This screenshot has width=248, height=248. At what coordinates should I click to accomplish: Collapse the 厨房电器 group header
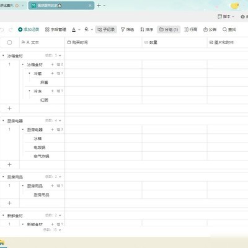point(3,120)
